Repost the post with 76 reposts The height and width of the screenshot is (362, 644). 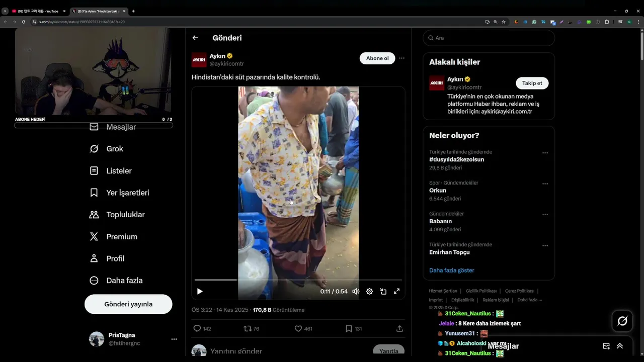point(248,328)
